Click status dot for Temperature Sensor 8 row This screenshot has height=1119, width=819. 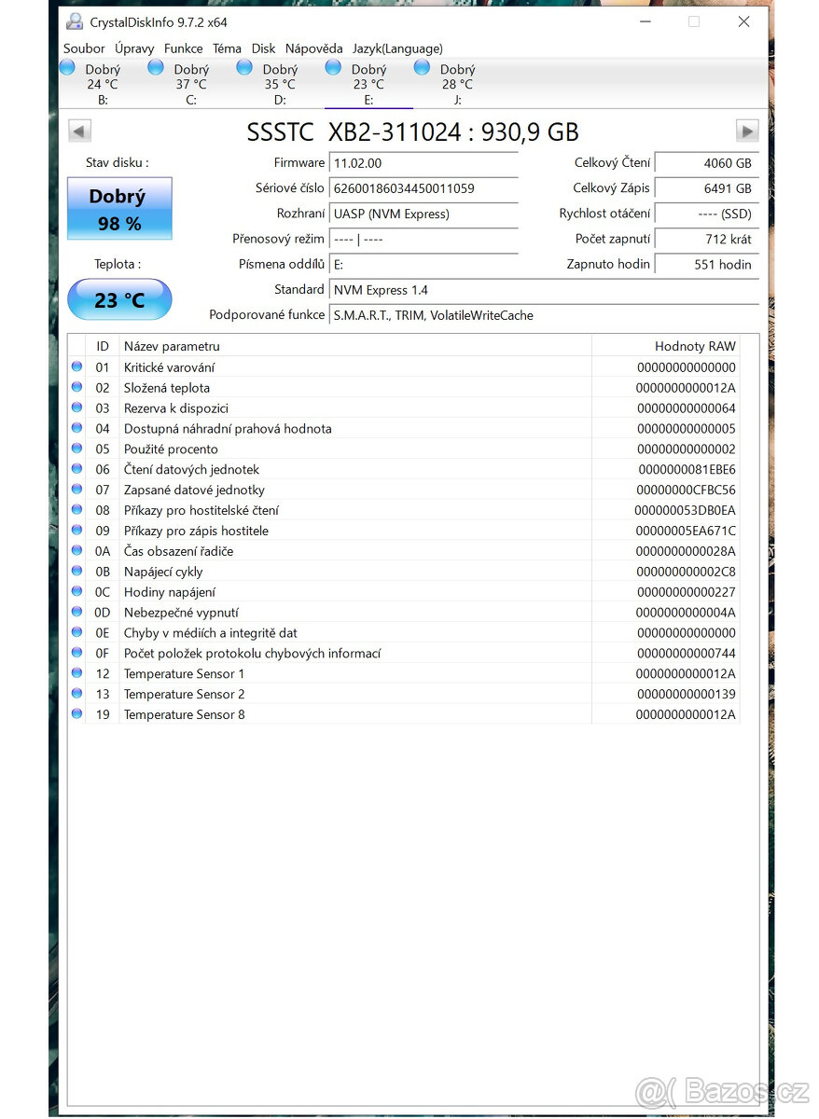(x=77, y=714)
